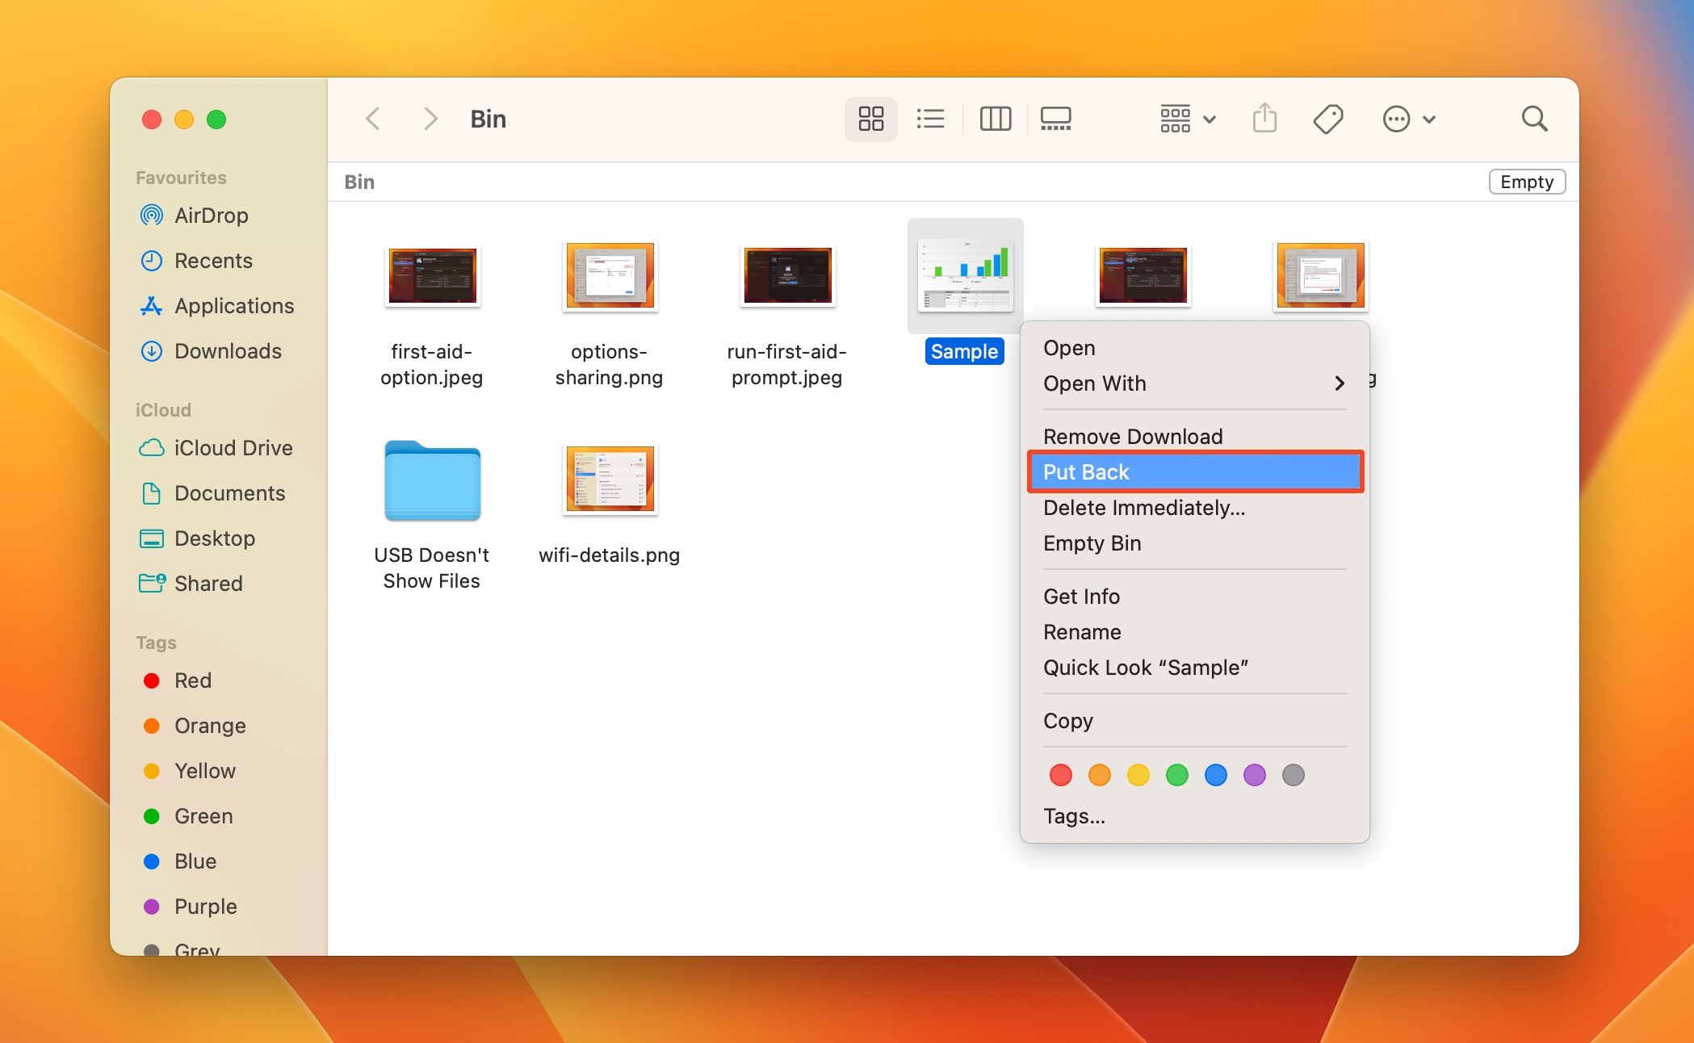
Task: Click the Edit Tags toolbar icon
Action: pyautogui.click(x=1328, y=119)
